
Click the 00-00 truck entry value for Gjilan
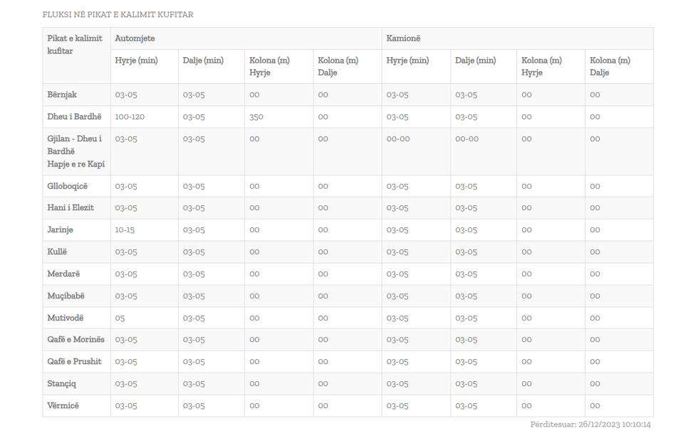398,139
